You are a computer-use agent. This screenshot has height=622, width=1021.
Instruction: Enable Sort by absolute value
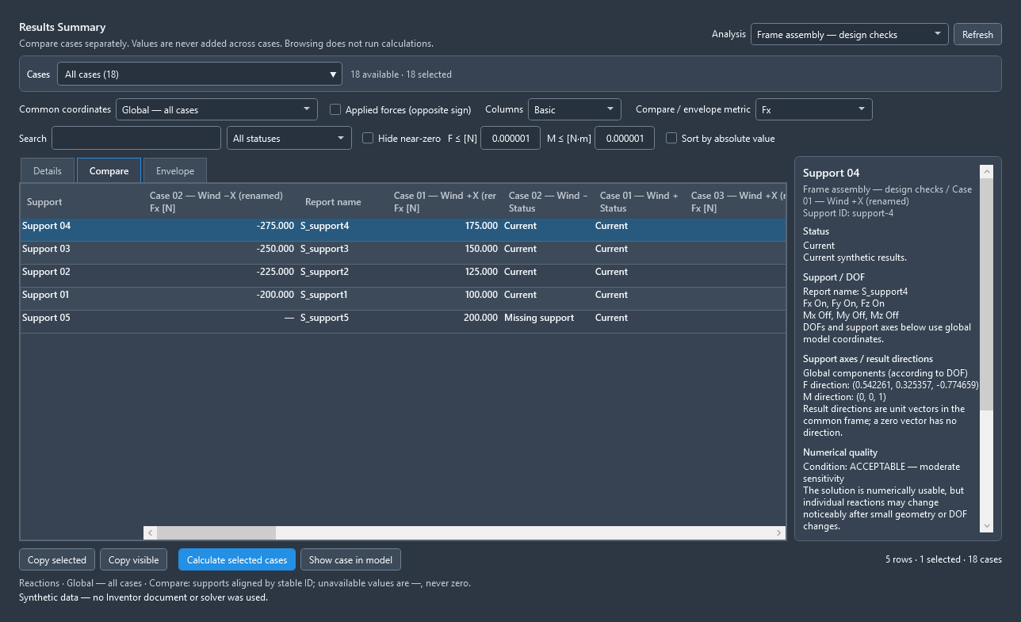671,138
